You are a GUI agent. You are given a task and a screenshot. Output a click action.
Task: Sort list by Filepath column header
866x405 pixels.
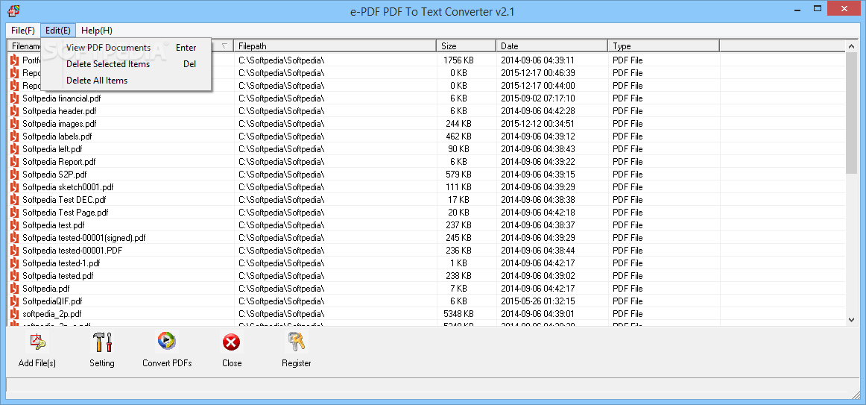(335, 46)
